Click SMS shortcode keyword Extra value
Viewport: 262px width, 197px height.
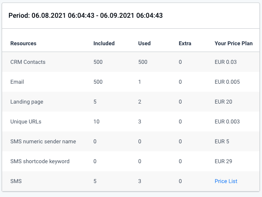[x=180, y=161]
